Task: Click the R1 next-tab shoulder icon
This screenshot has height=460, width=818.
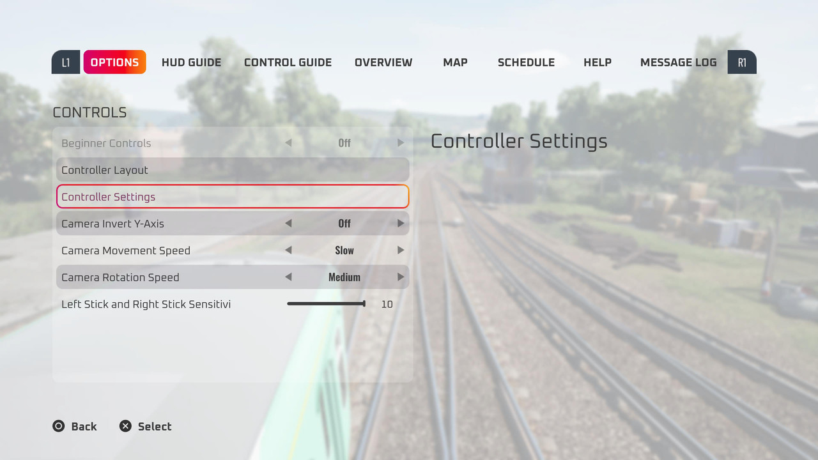Action: (742, 62)
